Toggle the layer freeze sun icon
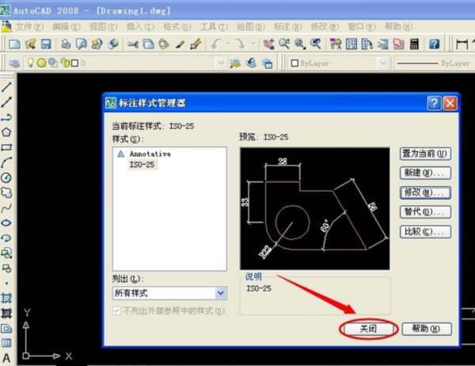 click(x=41, y=63)
